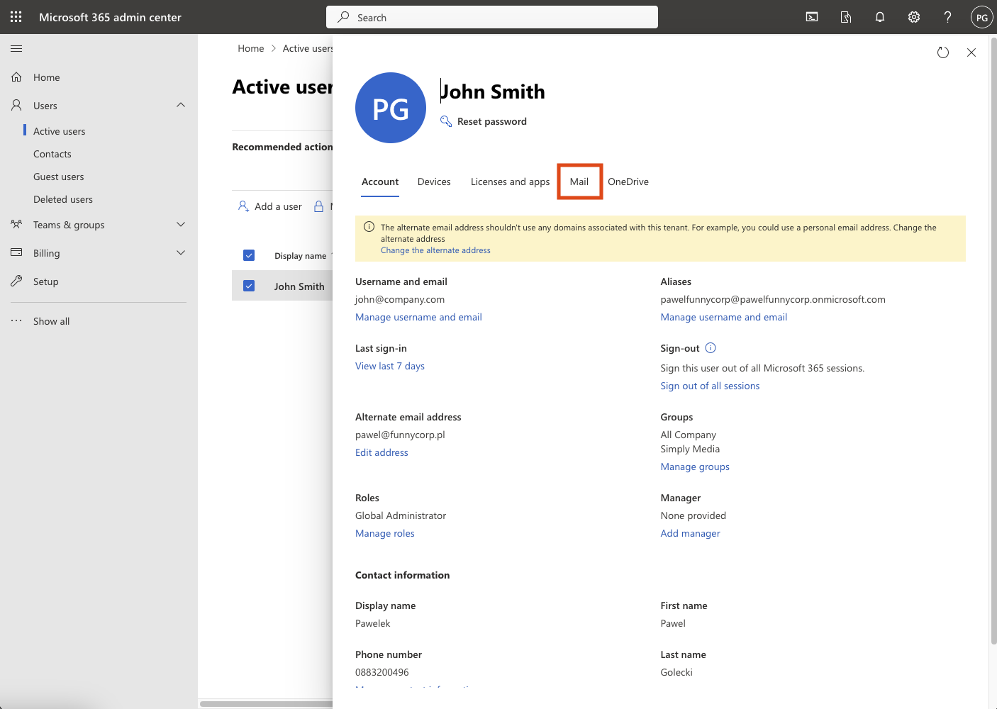This screenshot has height=709, width=997.
Task: Click Manage username and email under Username
Action: (x=418, y=317)
